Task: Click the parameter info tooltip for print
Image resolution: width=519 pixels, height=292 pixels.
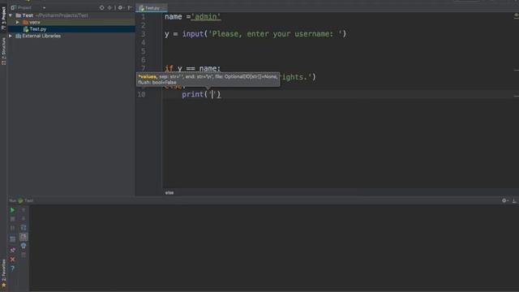Action: (208, 79)
